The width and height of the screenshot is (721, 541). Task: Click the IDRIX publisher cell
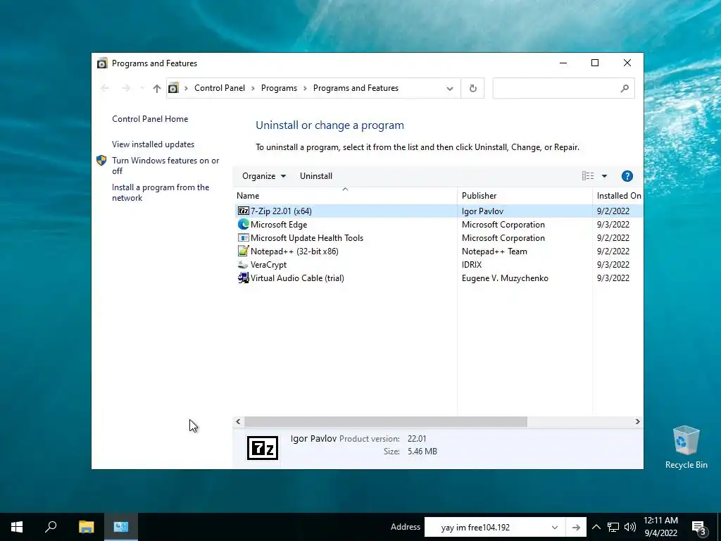click(x=472, y=265)
